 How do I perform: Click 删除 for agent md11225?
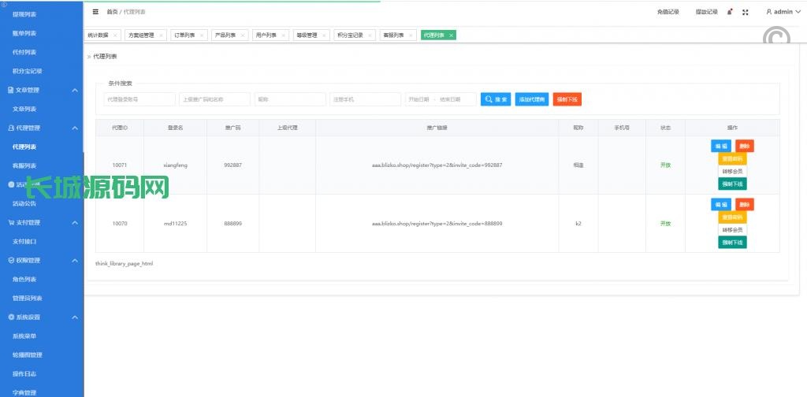coord(744,204)
